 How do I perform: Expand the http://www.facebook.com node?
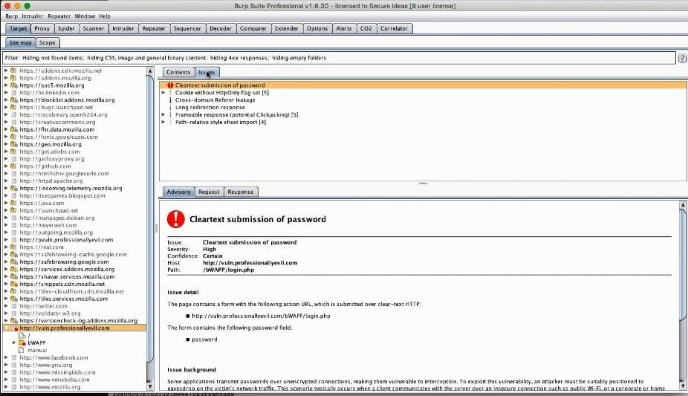point(6,357)
